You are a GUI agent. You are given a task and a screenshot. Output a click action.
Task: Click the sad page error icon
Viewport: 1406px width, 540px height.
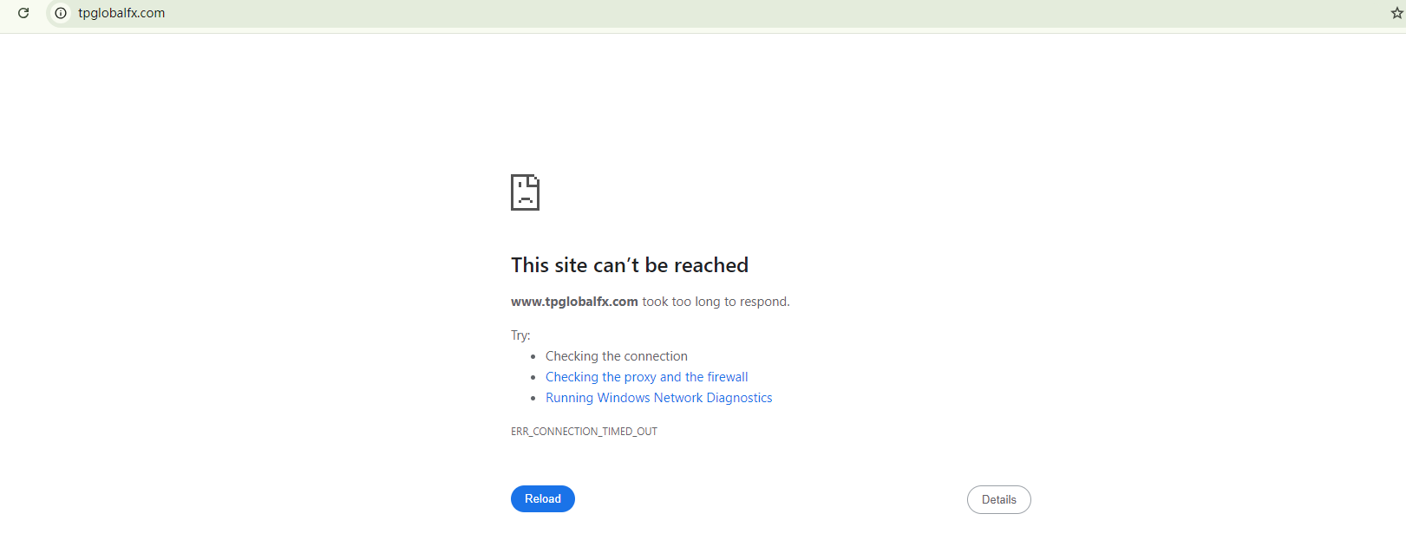(x=525, y=192)
